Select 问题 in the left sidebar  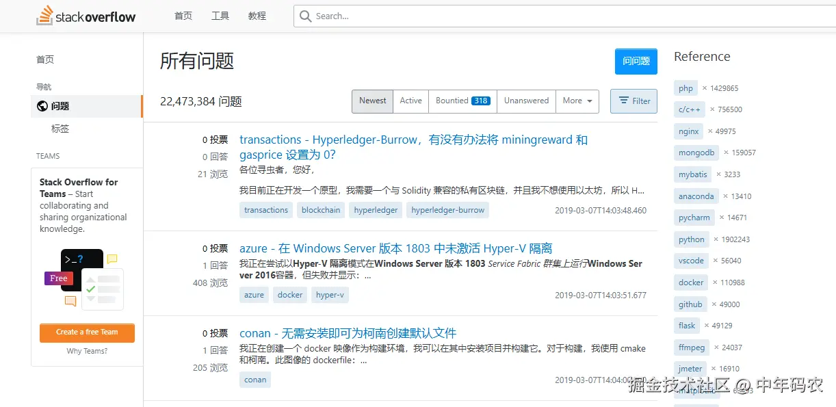(87, 106)
